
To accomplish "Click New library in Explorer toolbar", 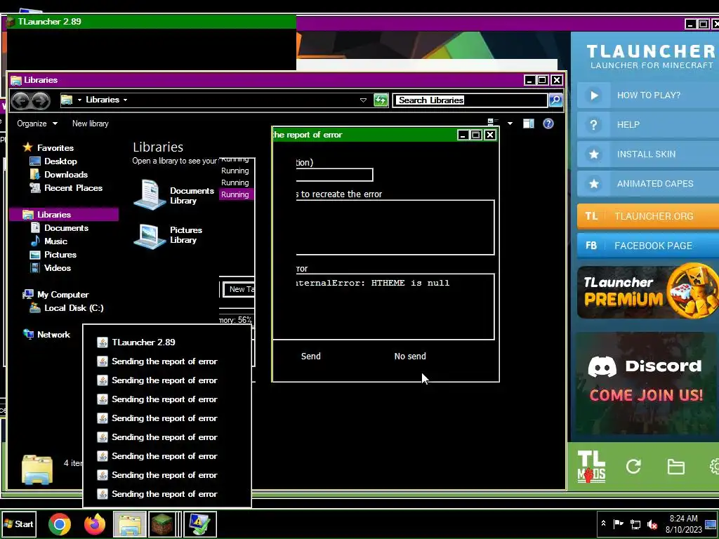I will click(x=91, y=124).
